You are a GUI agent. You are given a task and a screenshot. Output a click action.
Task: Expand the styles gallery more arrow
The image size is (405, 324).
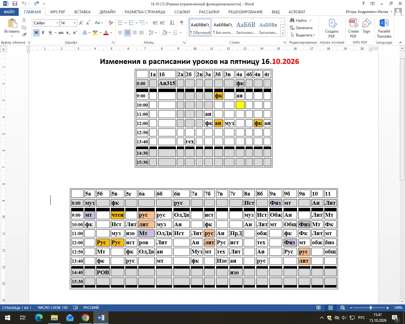pyautogui.click(x=283, y=34)
